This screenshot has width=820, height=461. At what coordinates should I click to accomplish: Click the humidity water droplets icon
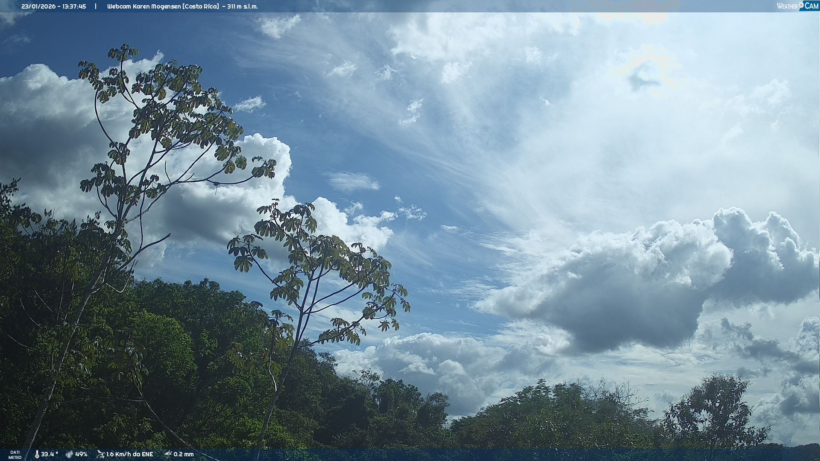69,454
